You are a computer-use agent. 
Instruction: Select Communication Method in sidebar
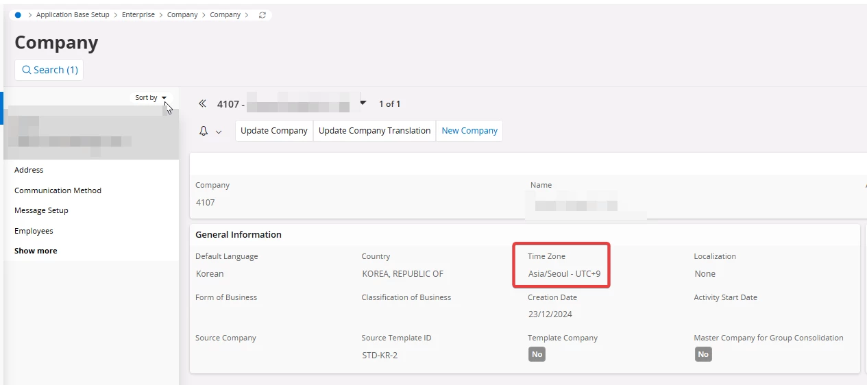tap(58, 190)
